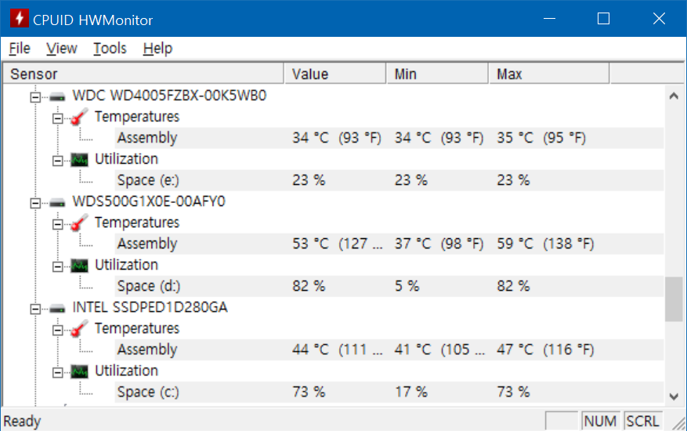Click thermometer icon under INTEL SSDPED1D280GA
Image resolution: width=687 pixels, height=431 pixels.
pyautogui.click(x=79, y=329)
